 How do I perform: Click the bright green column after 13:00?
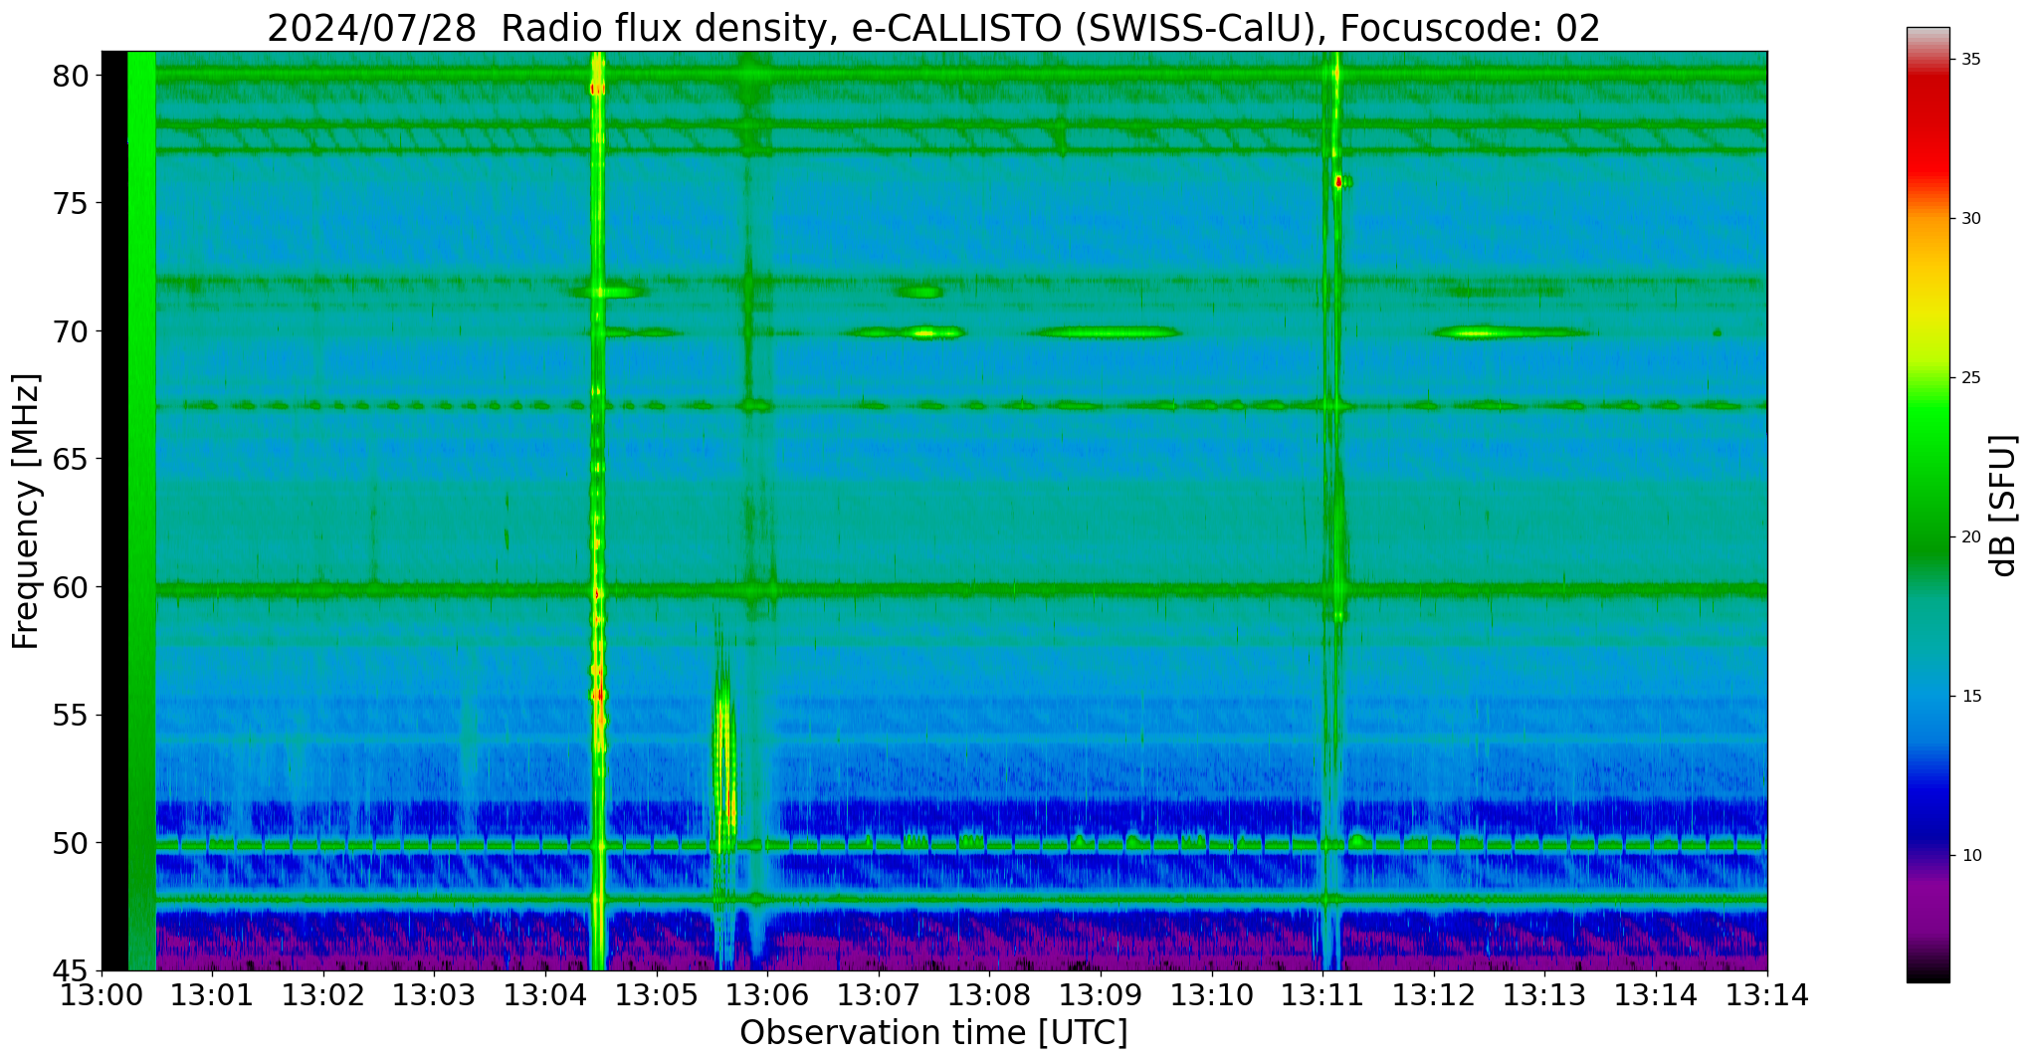point(142,510)
